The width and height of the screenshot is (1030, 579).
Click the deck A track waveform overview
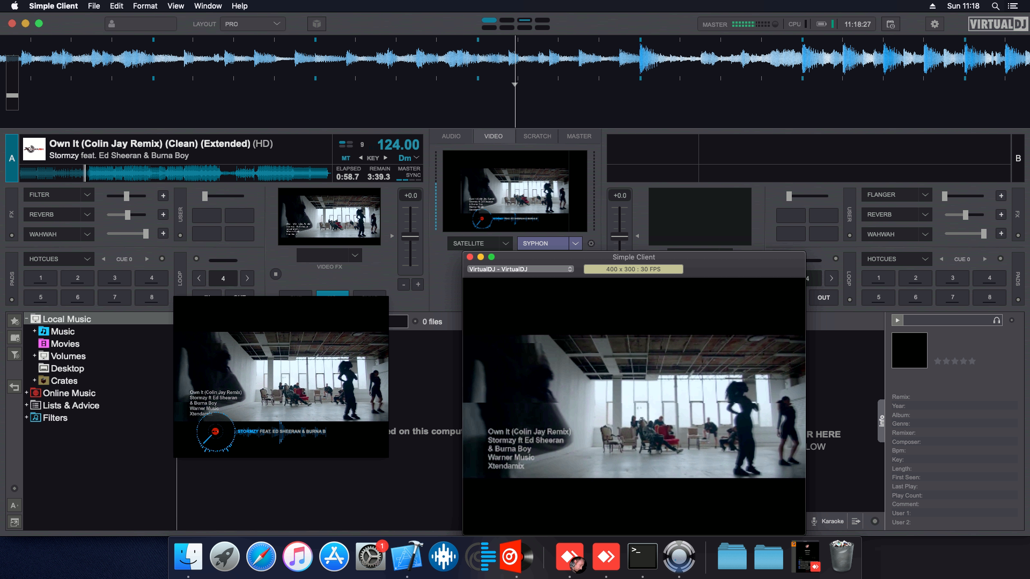(x=175, y=173)
